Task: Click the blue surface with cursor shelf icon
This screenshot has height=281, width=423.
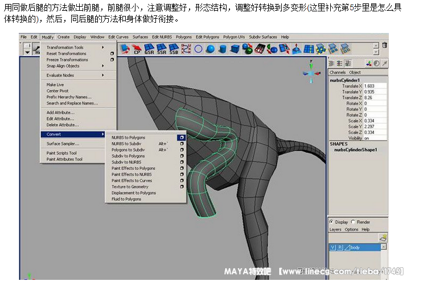Action: pos(284,49)
